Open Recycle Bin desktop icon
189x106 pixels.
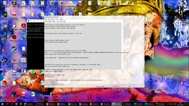5,4
